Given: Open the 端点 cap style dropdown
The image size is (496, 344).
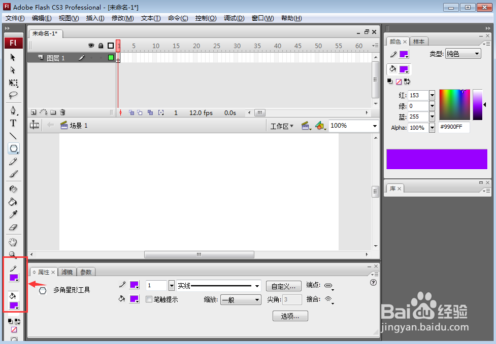Looking at the screenshot, I should pyautogui.click(x=329, y=286).
